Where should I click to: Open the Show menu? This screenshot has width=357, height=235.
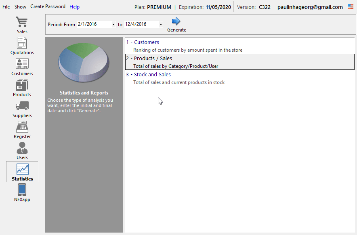(x=20, y=7)
